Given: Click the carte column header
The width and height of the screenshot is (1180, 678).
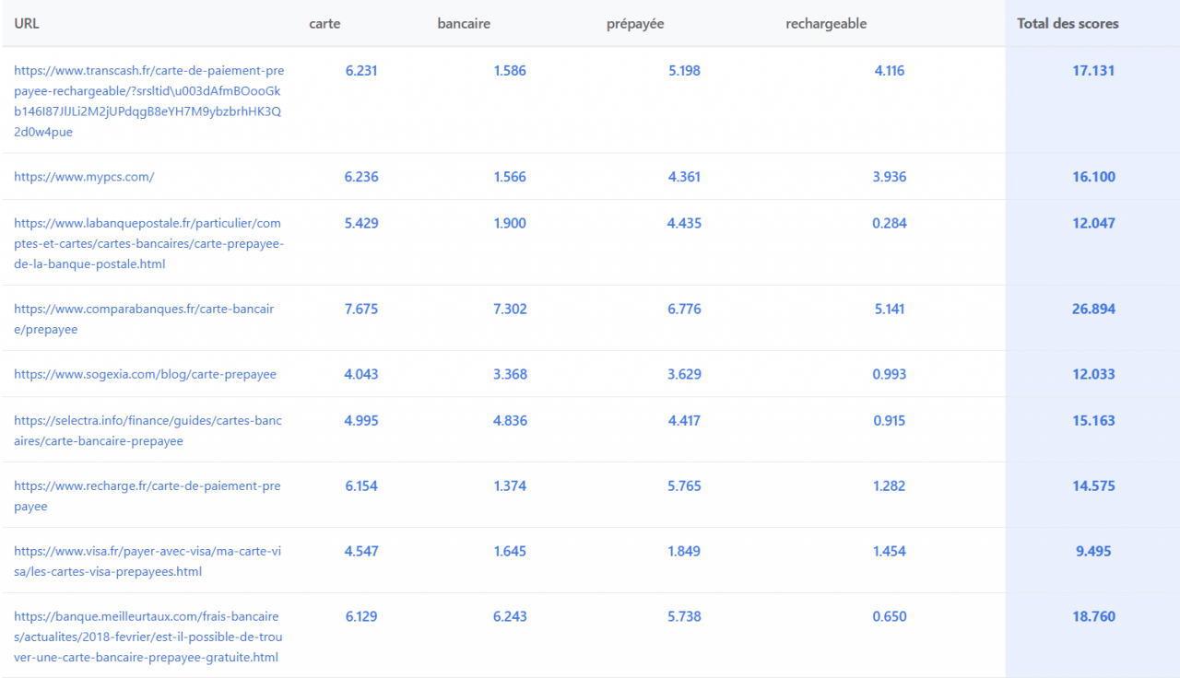Looking at the screenshot, I should [324, 24].
